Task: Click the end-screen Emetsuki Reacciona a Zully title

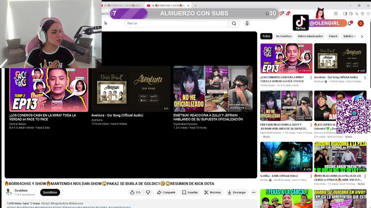Action: pos(208,117)
